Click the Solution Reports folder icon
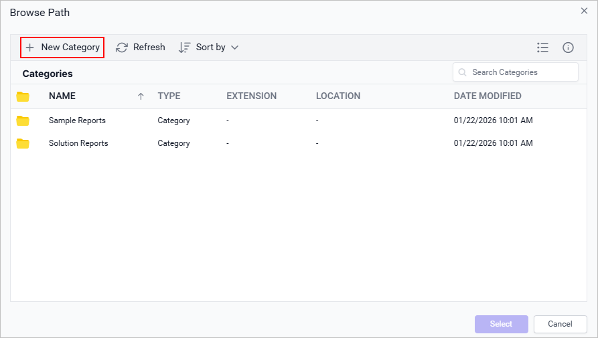This screenshot has height=338, width=598. pyautogui.click(x=23, y=143)
